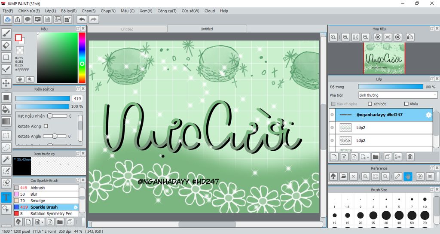Open an image file in Reference panel
The height and width of the screenshot is (234, 440).
[x=343, y=176]
